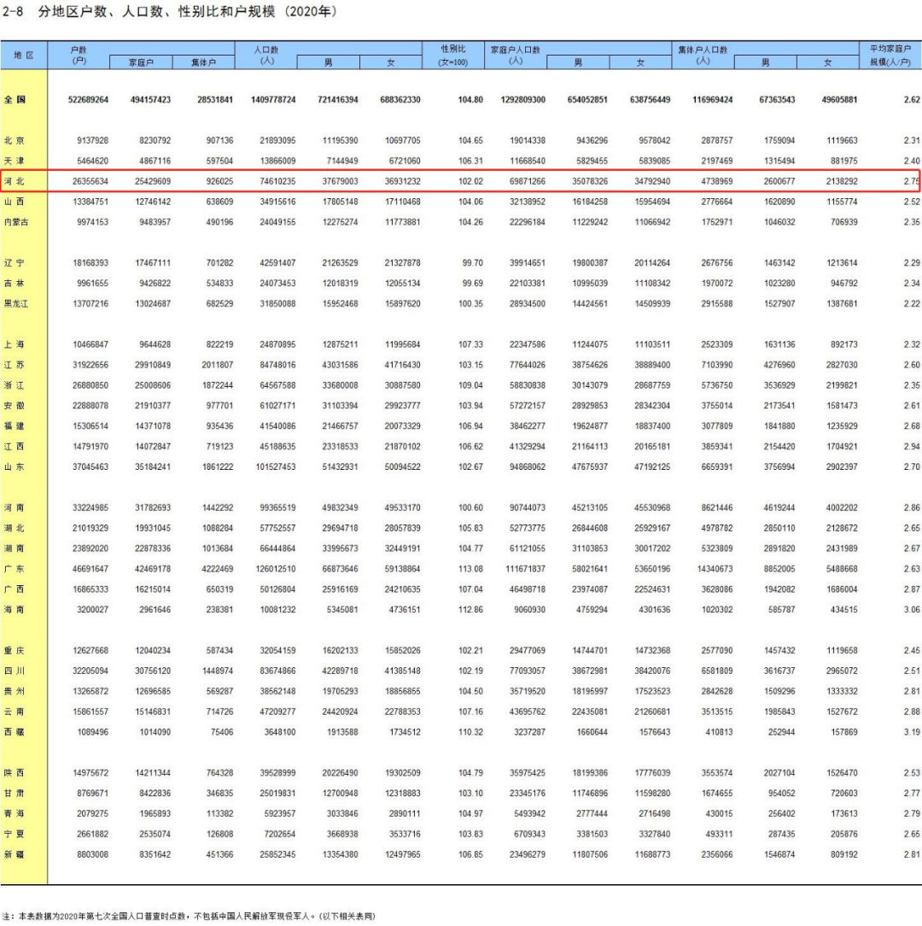Click the 集体户人口数 column header
Screen dimensions: 922x926
[x=703, y=55]
